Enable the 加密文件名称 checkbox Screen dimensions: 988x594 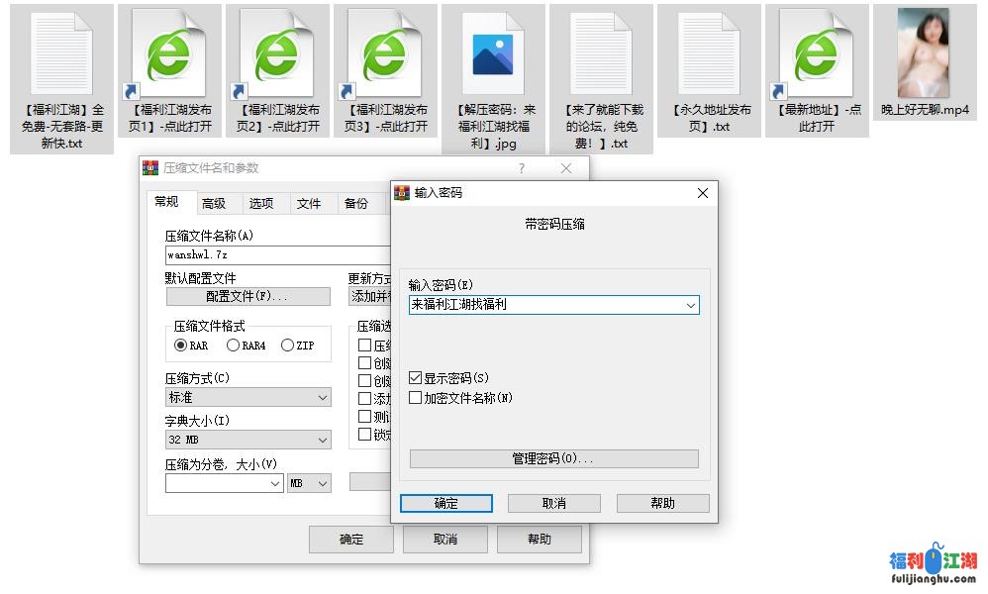416,396
